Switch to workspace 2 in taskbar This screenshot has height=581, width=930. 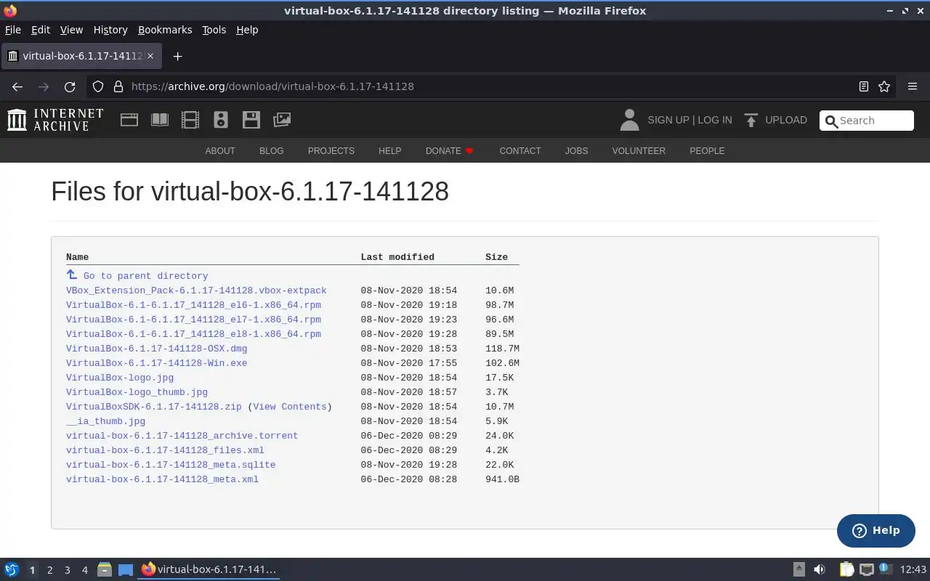49,570
